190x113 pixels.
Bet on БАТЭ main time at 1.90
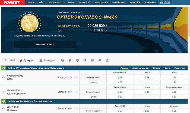tap(174, 78)
